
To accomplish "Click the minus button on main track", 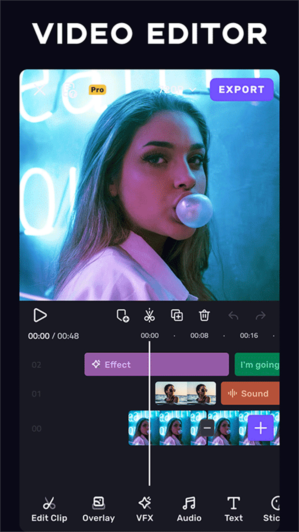I will click(x=206, y=428).
